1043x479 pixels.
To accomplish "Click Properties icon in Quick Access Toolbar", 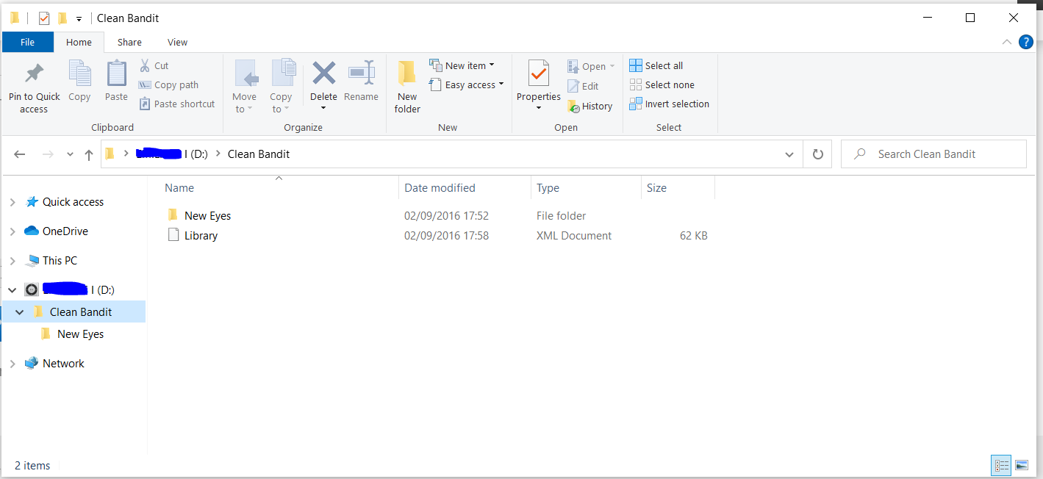I will [x=44, y=18].
